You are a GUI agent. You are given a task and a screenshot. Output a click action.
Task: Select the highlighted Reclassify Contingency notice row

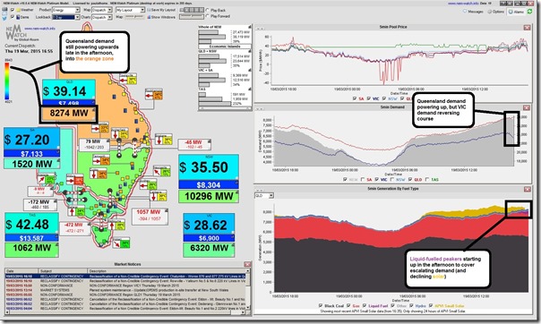click(x=125, y=276)
